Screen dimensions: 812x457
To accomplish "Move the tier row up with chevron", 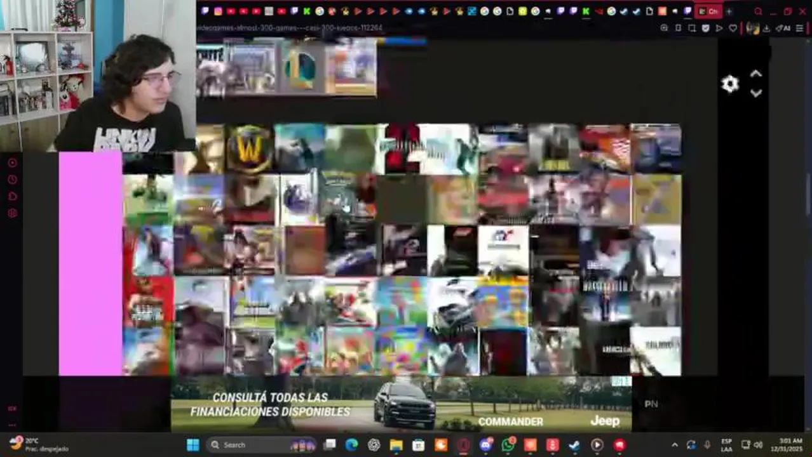I will 755,74.
